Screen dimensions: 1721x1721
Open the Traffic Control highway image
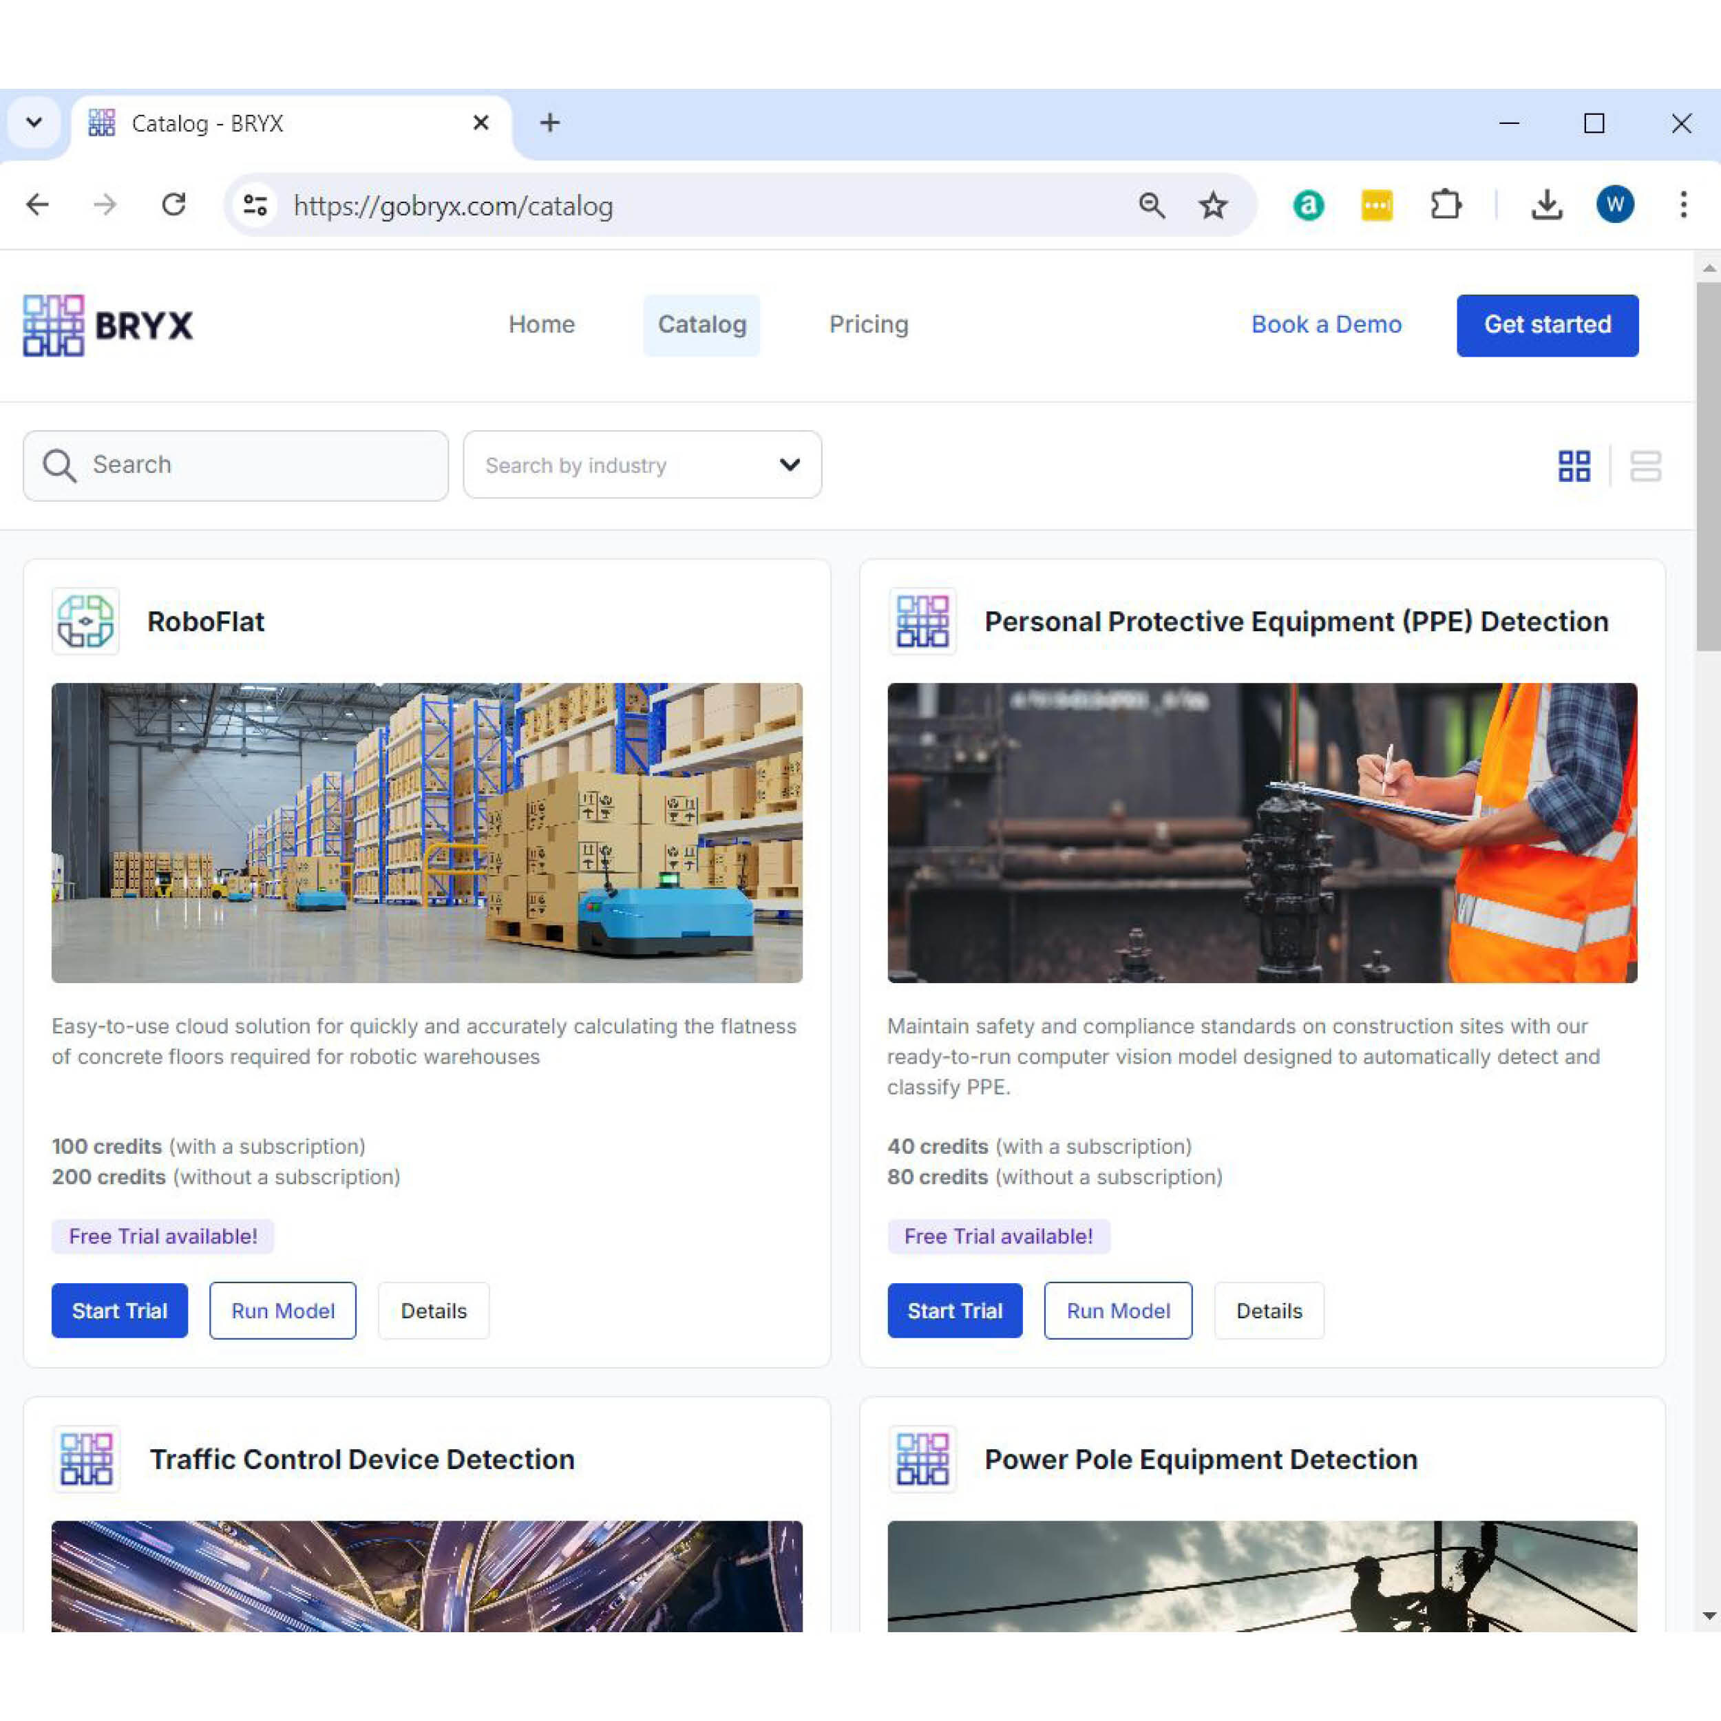[x=427, y=1576]
